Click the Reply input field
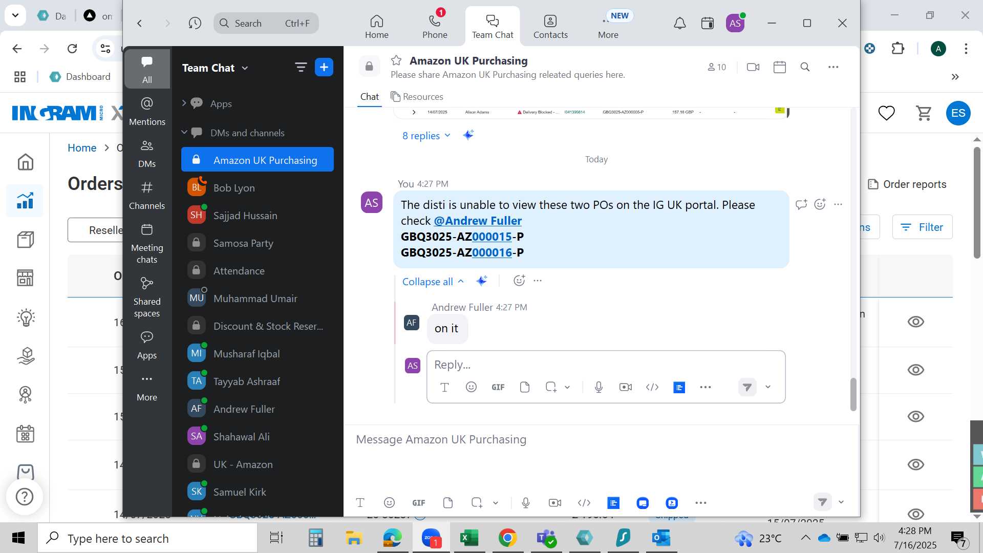 (x=606, y=365)
